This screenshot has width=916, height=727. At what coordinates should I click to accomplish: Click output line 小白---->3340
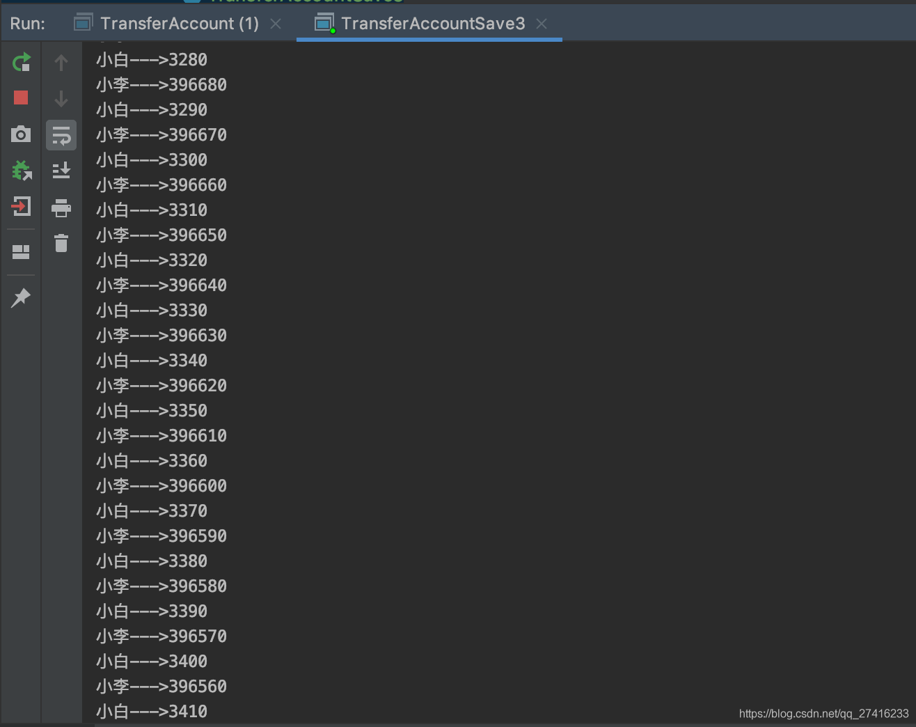click(x=152, y=361)
